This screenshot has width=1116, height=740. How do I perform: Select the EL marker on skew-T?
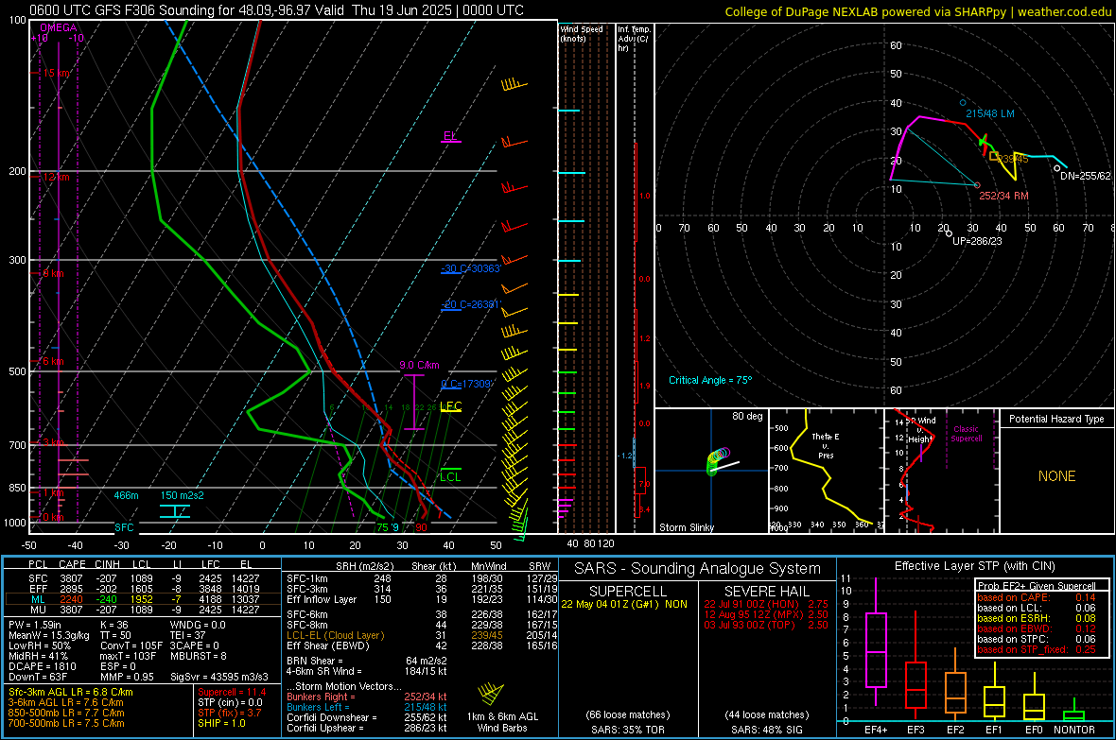pyautogui.click(x=450, y=135)
